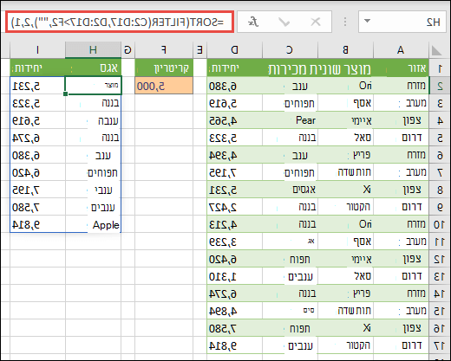
Task: Click into the SORT FILTER formula bar
Action: 120,22
